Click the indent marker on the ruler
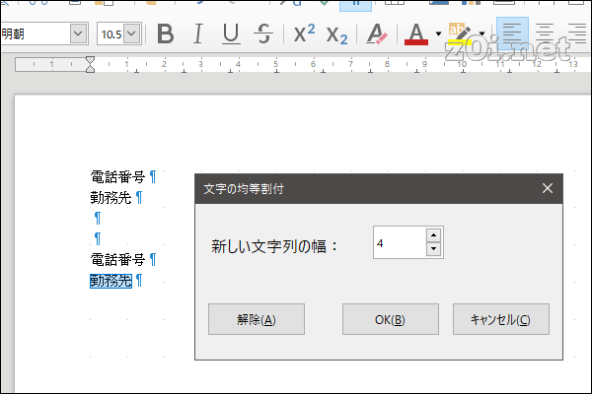The height and width of the screenshot is (394, 592). point(90,64)
